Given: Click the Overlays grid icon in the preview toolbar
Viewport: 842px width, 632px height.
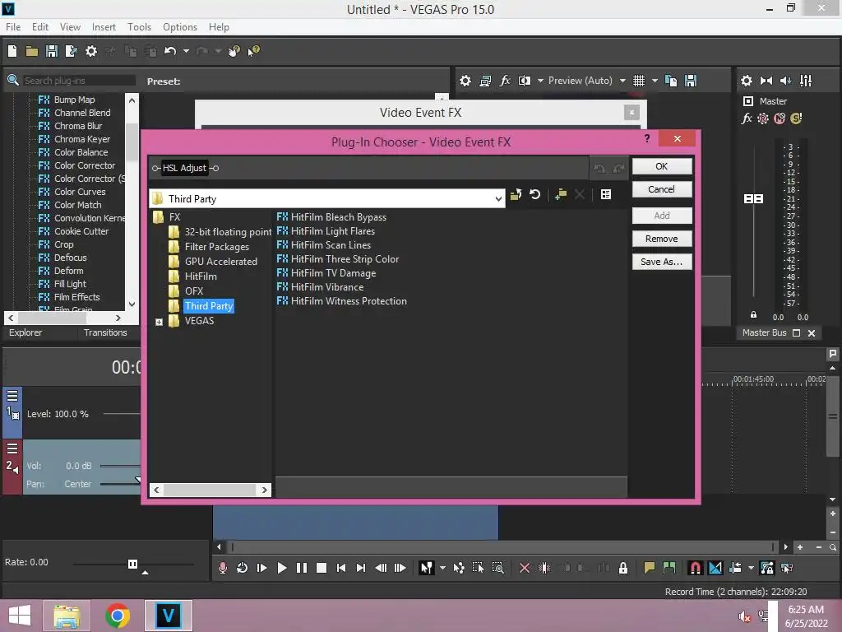Looking at the screenshot, I should [x=638, y=81].
